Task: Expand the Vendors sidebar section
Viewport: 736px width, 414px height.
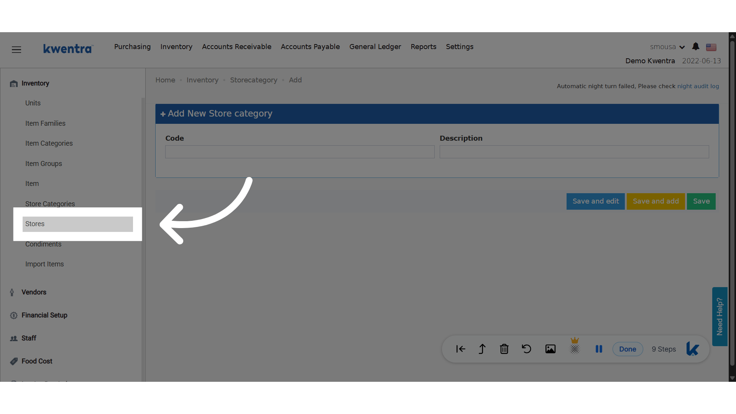Action: coord(34,292)
